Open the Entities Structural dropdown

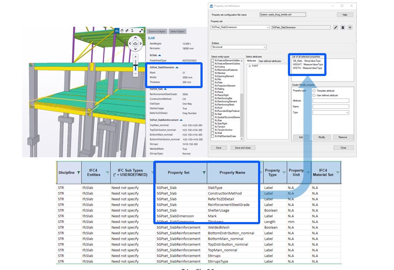pyautogui.click(x=239, y=47)
